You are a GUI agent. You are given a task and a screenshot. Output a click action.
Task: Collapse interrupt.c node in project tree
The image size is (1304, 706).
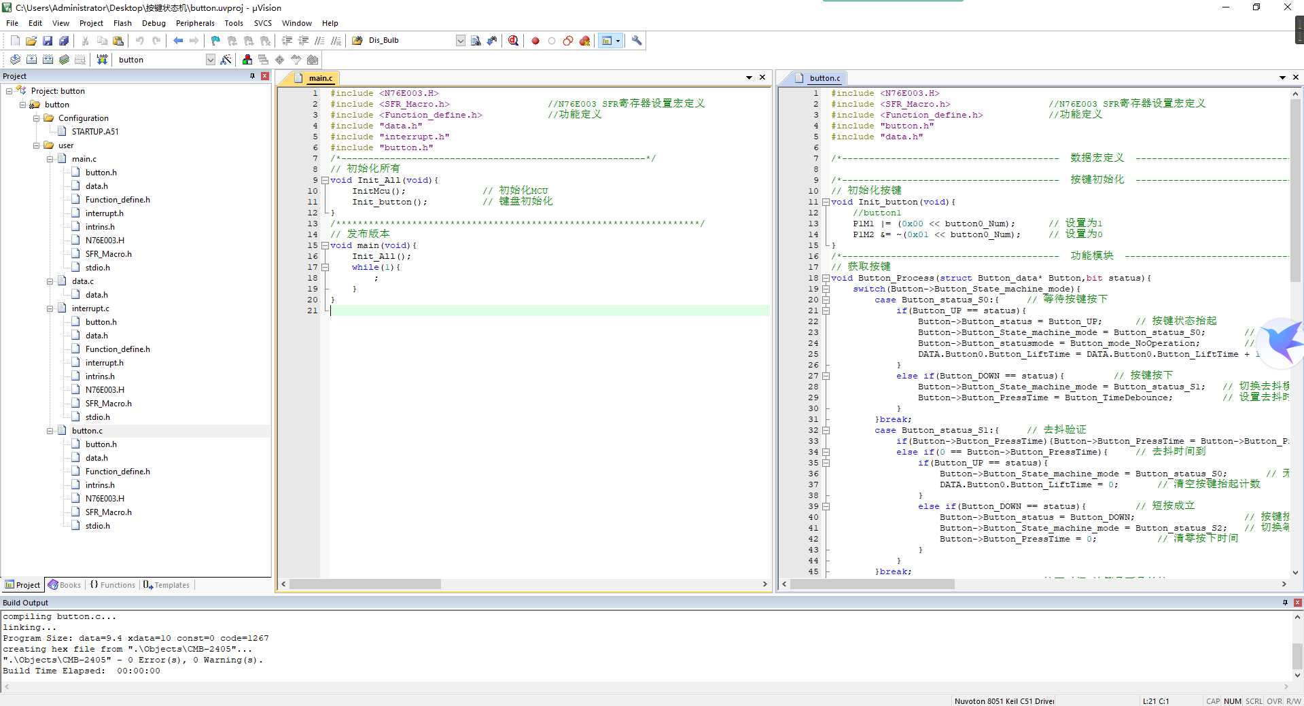pos(50,308)
